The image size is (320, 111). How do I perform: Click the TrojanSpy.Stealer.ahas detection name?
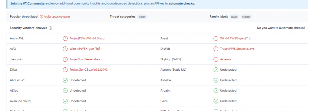[85, 59]
